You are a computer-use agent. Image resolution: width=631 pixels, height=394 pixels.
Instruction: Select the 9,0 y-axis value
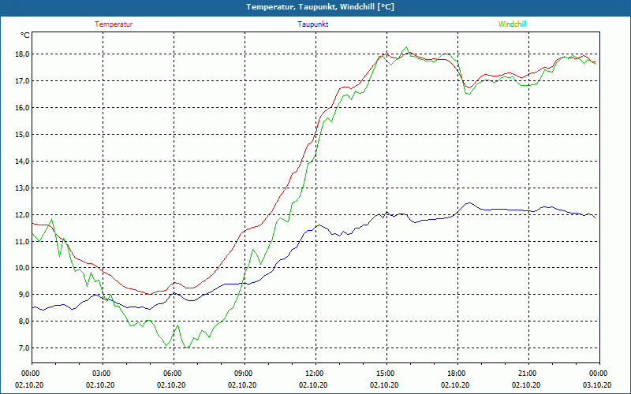pyautogui.click(x=24, y=295)
